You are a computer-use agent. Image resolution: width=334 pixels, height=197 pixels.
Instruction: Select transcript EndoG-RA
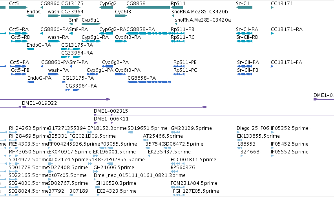coord(30,49)
